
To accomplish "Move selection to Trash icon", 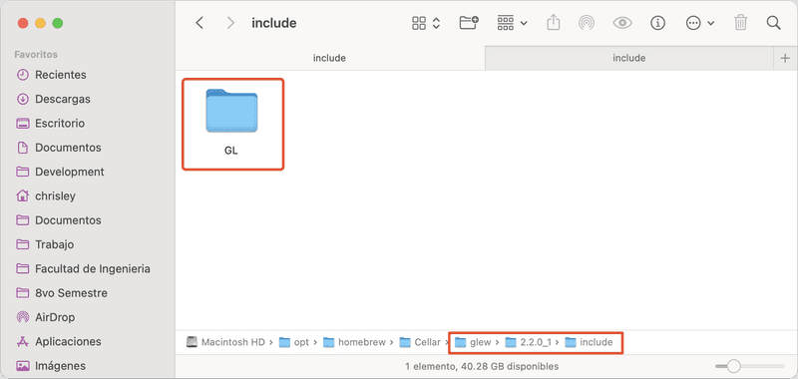I will (x=740, y=22).
